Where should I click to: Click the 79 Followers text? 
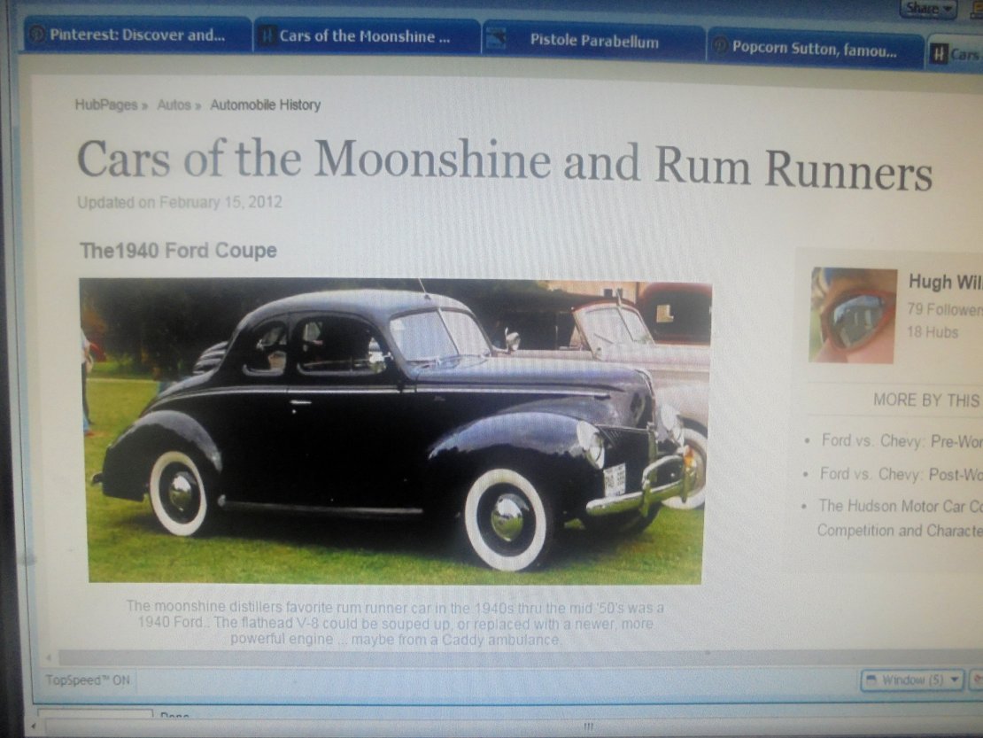point(945,309)
